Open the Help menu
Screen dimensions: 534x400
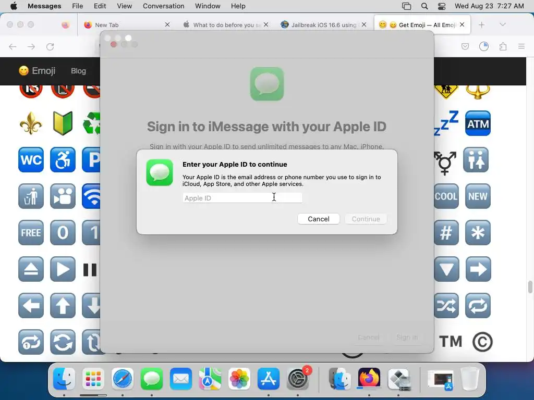[238, 6]
